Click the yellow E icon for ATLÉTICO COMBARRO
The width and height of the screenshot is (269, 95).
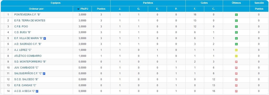click(x=236, y=56)
